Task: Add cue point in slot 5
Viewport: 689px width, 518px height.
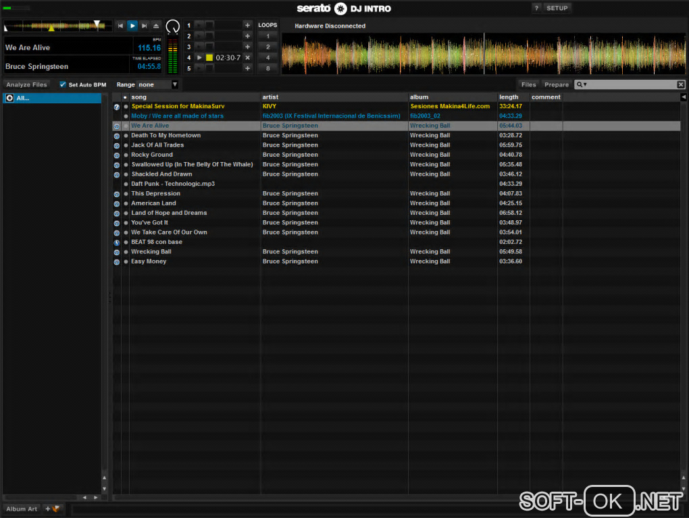Action: 247,68
